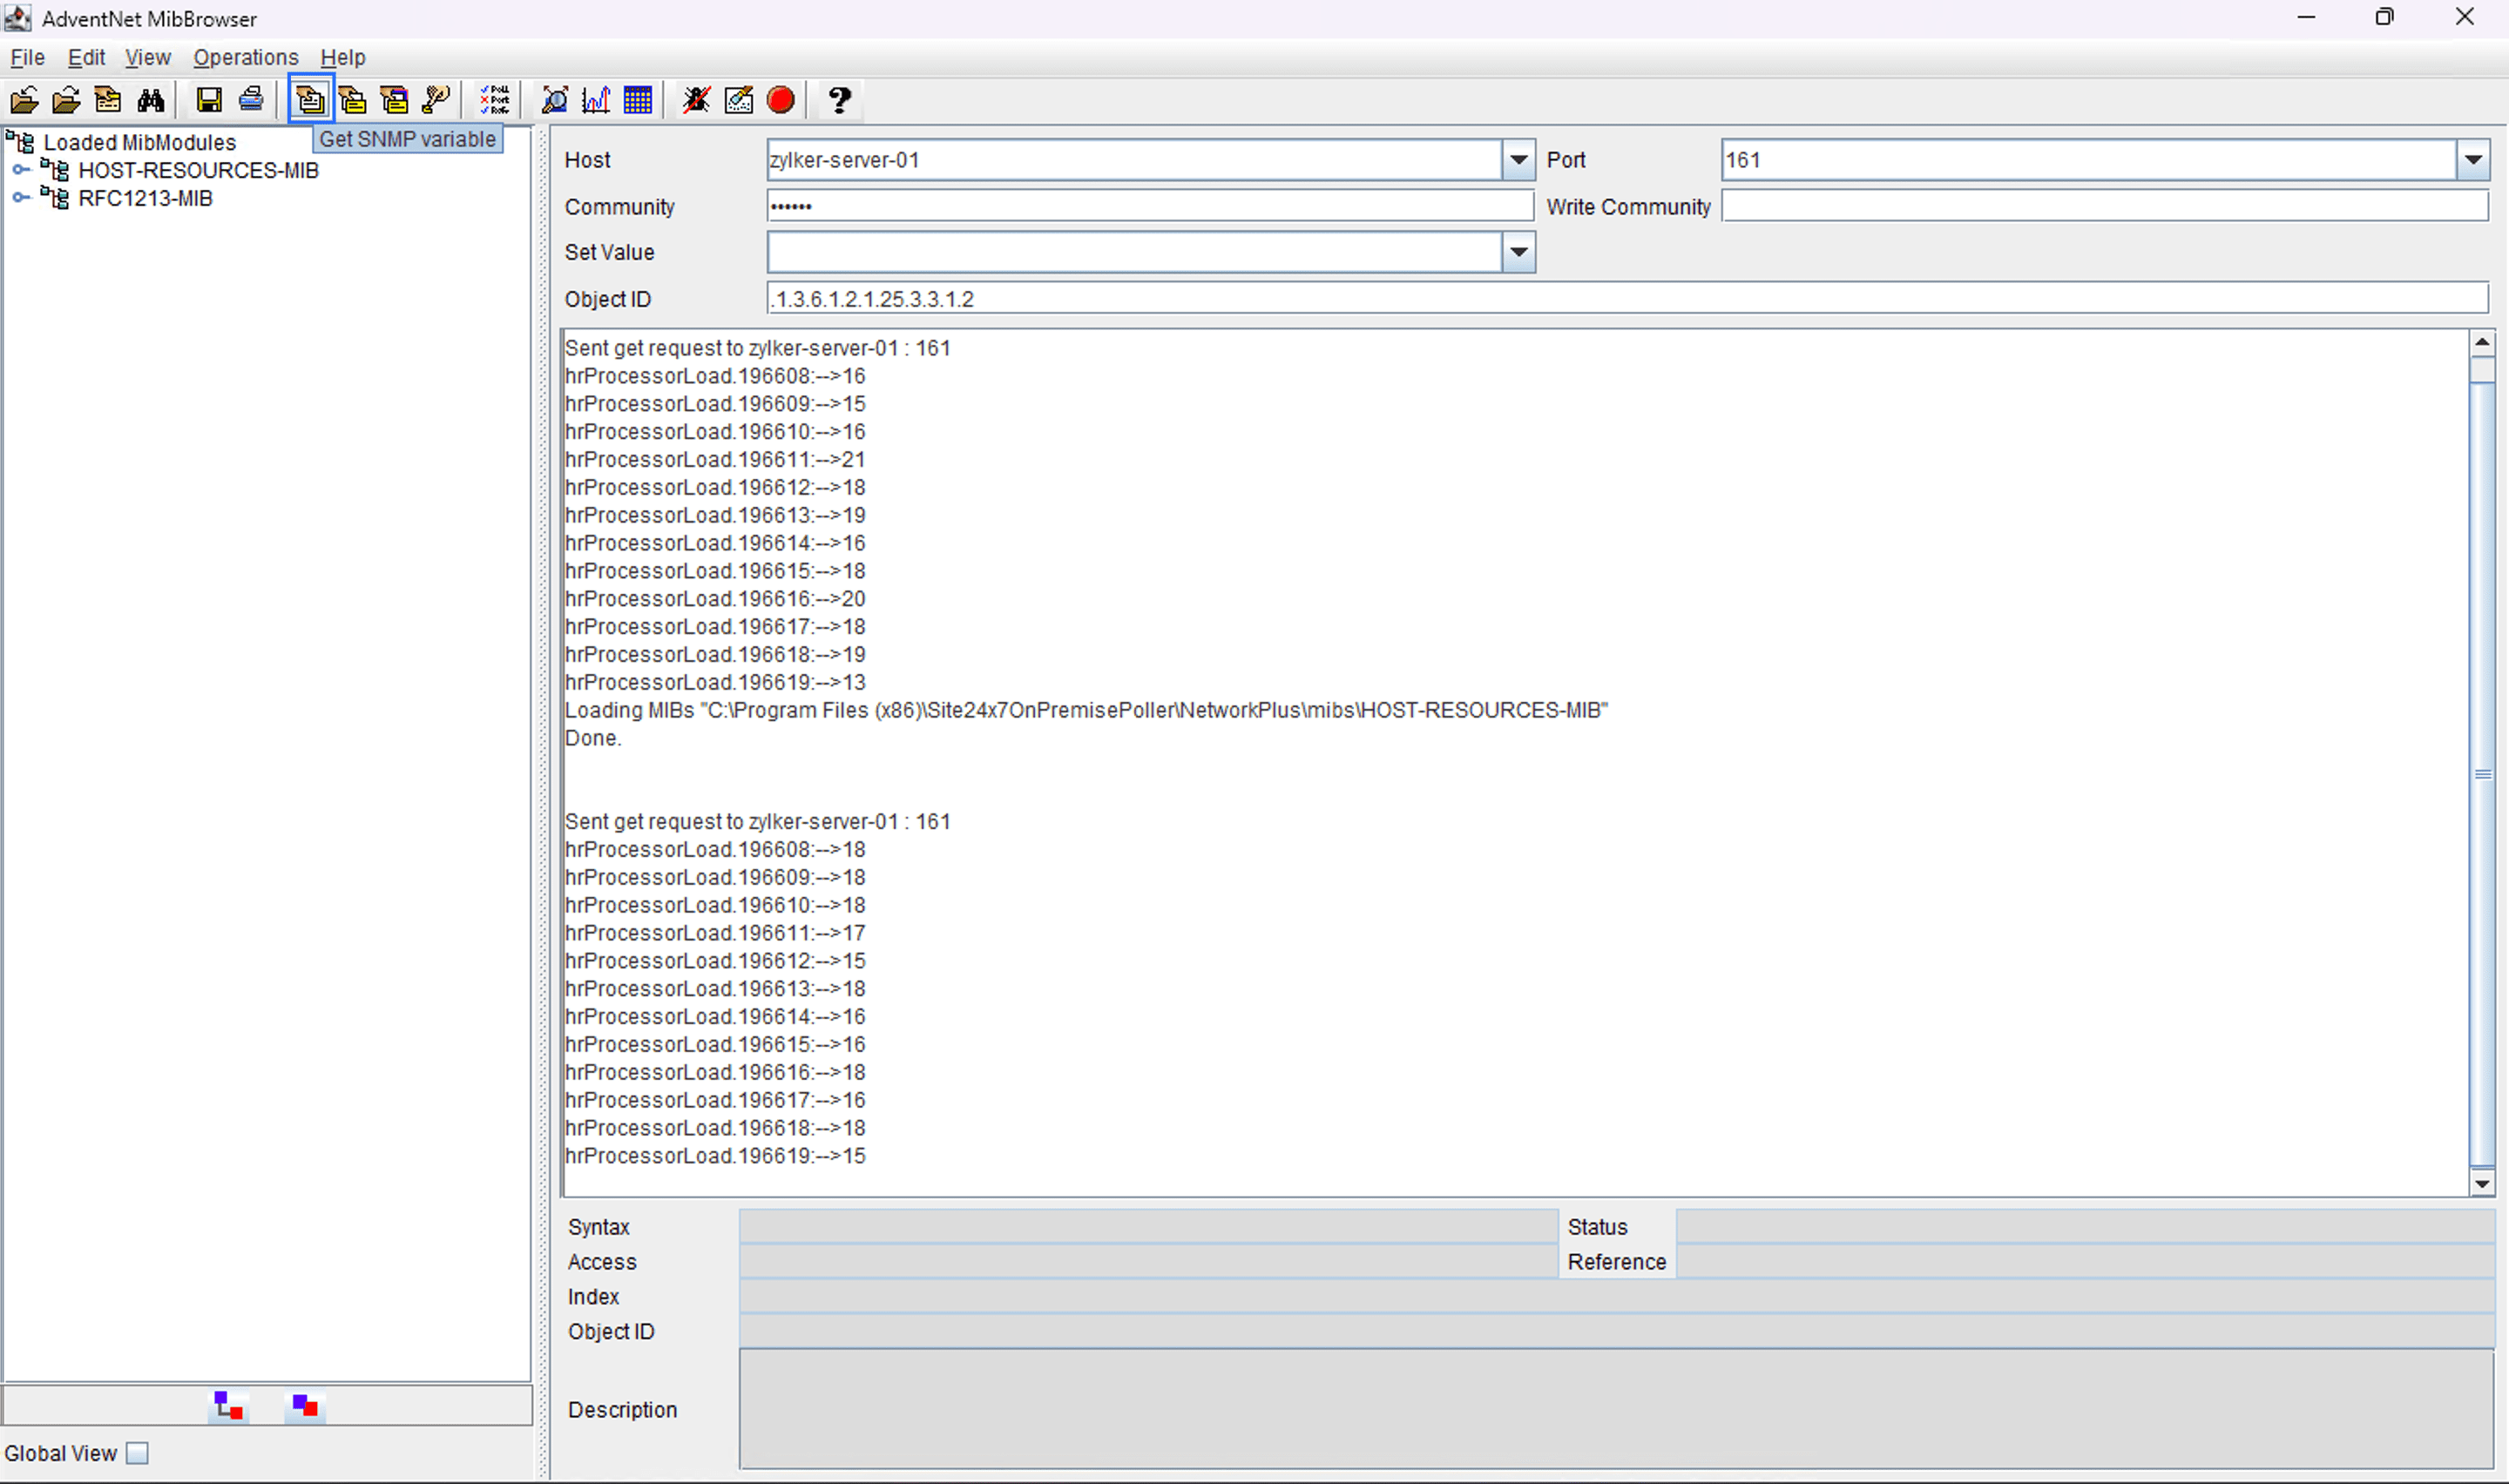Open the Set Value dropdown arrow
The height and width of the screenshot is (1484, 2509).
click(x=1518, y=252)
